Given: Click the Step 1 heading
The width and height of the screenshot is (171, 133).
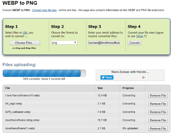Looking at the screenshot, I should (x=11, y=27).
